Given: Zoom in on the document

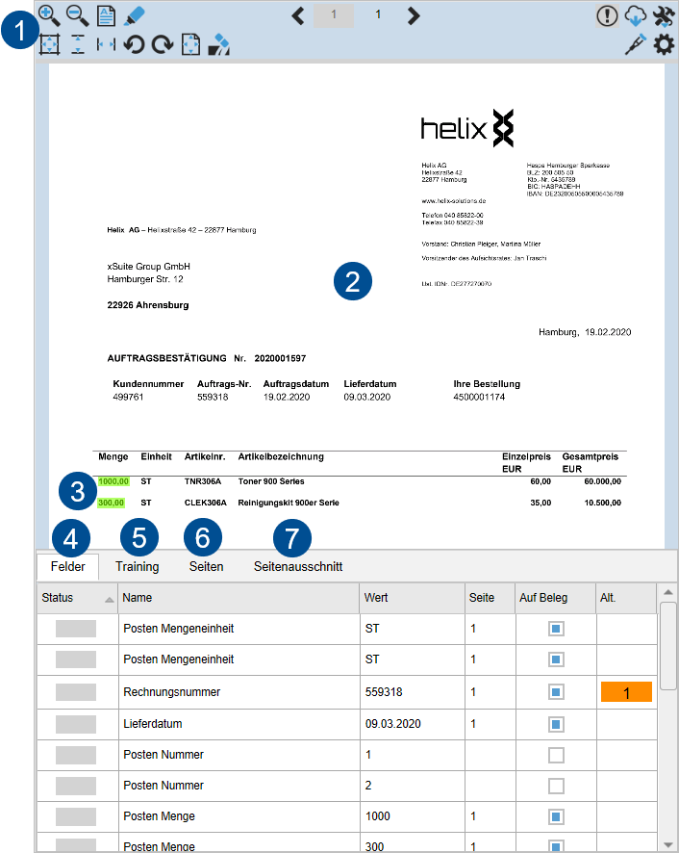Looking at the screenshot, I should coord(49,15).
